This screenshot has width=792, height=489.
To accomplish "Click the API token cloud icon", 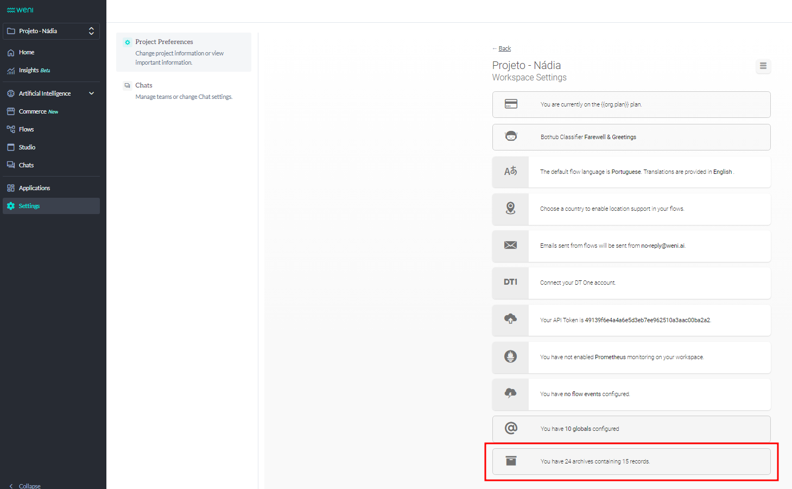I will point(510,319).
